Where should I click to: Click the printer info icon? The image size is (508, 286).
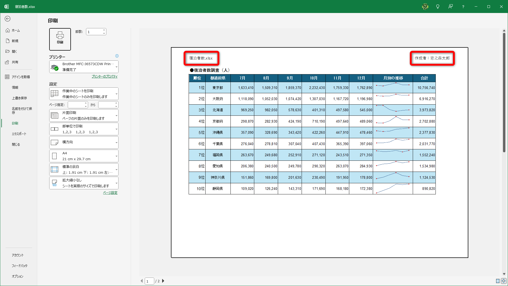click(x=117, y=56)
